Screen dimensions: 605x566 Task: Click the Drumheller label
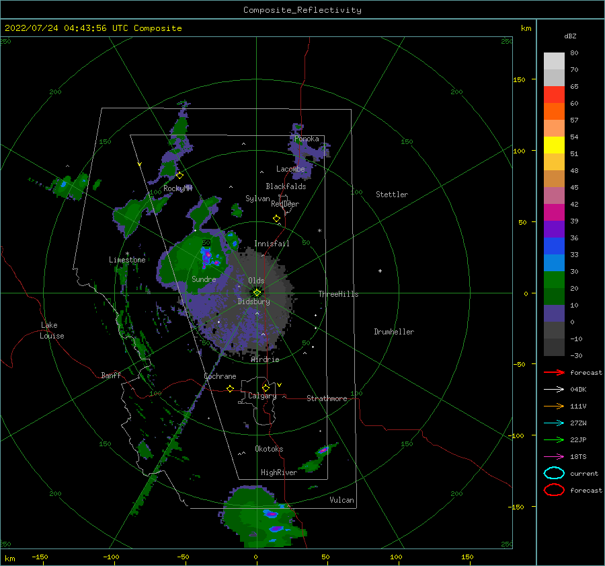tap(394, 332)
